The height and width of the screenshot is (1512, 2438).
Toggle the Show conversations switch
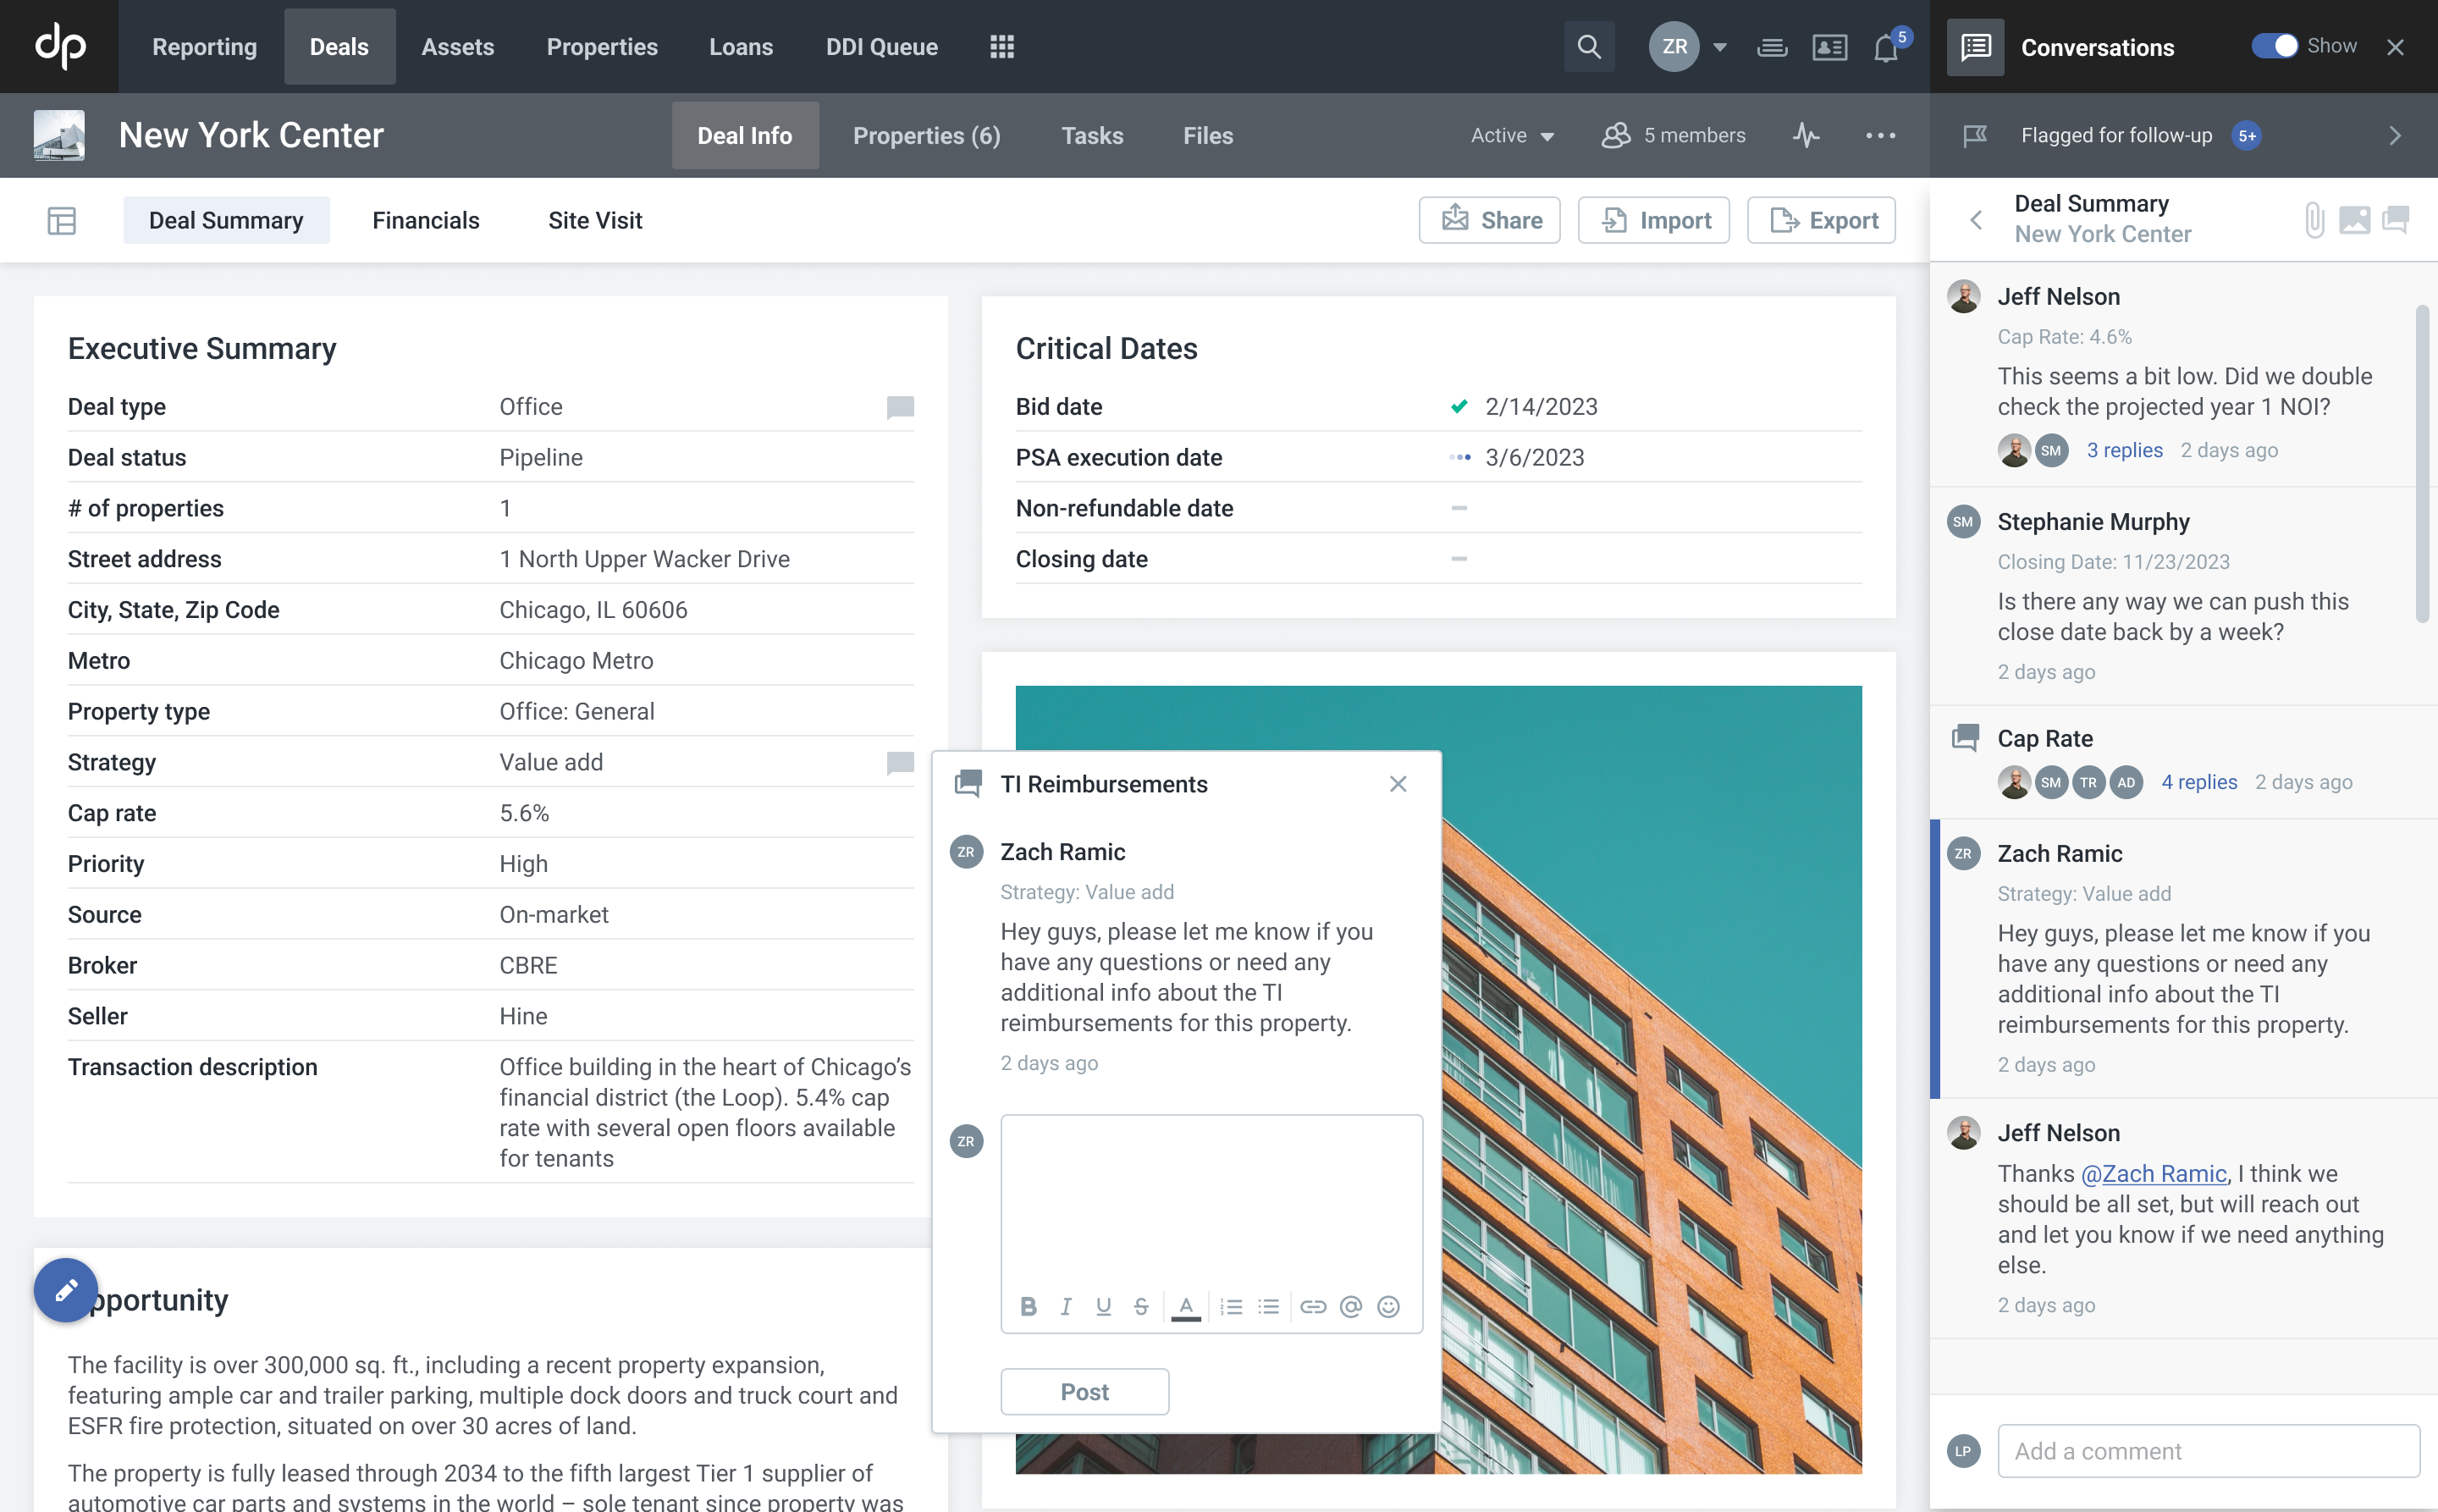pos(2274,46)
